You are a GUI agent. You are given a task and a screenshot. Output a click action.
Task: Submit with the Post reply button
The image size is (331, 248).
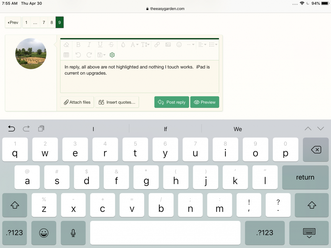coord(172,102)
